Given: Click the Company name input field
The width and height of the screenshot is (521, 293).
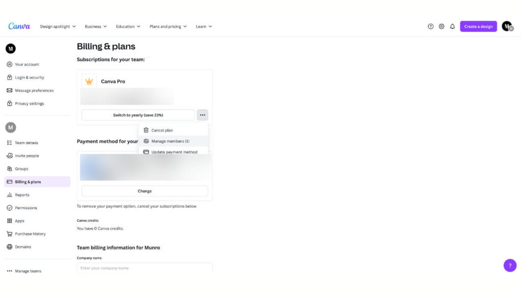Looking at the screenshot, I should [x=144, y=268].
